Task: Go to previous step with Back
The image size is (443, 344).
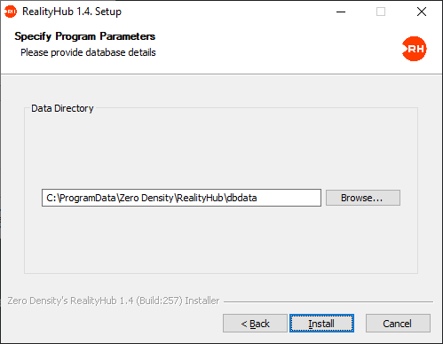Action: (x=255, y=324)
